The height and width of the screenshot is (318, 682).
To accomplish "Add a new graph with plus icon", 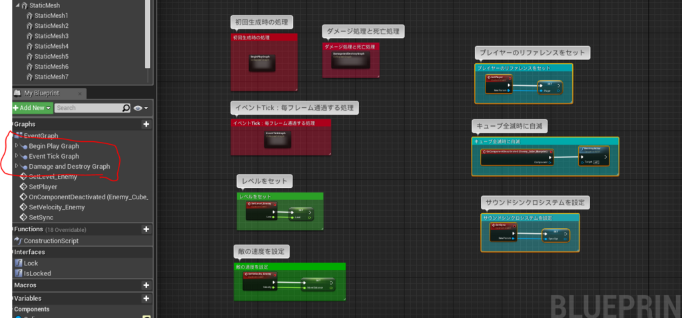I will [x=146, y=125].
